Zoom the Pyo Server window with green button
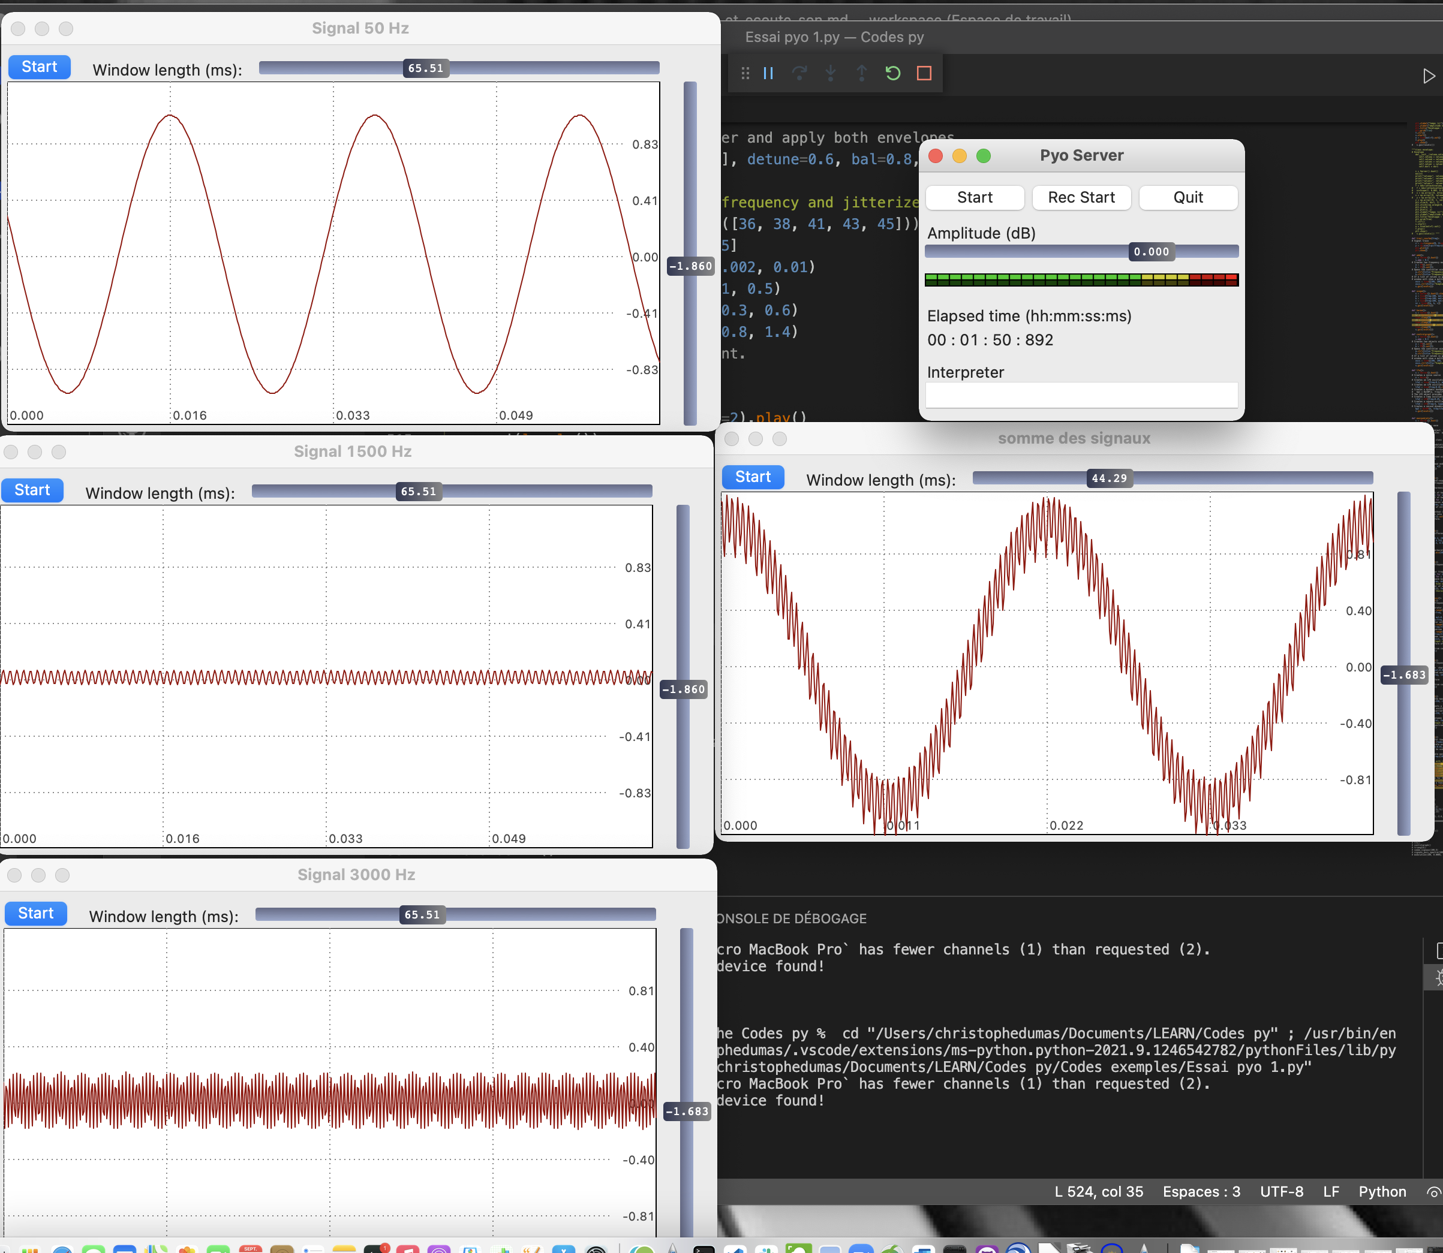The width and height of the screenshot is (1443, 1253). point(984,155)
